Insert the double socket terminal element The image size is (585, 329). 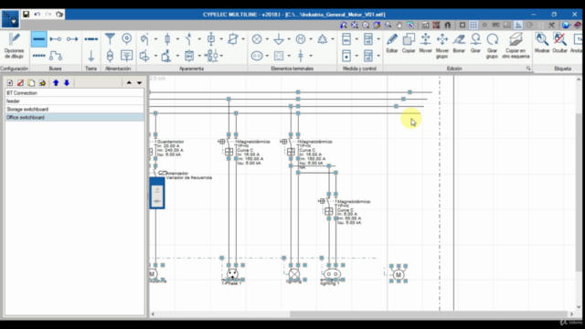pyautogui.click(x=257, y=56)
